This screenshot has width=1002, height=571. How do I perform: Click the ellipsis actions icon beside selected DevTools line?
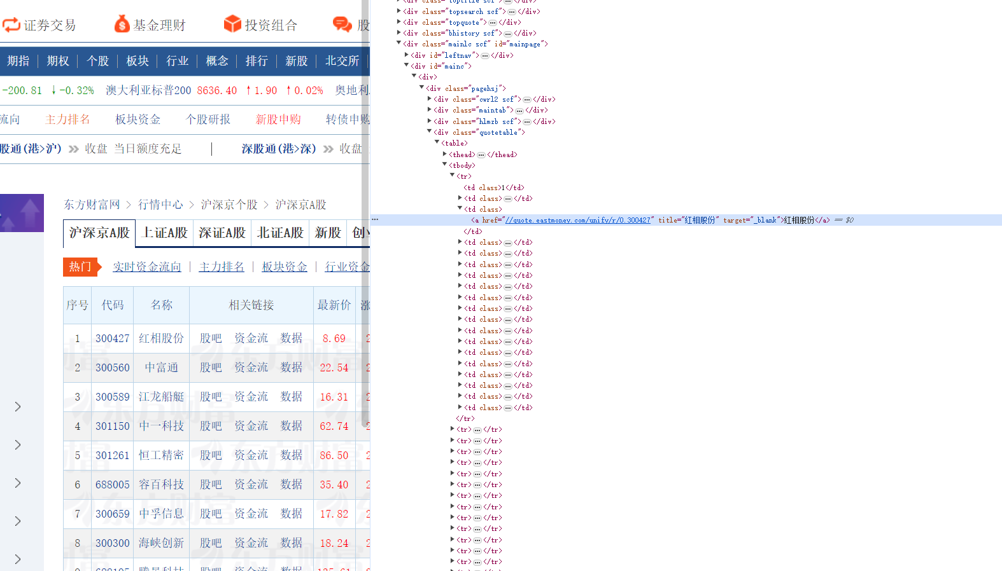[x=375, y=220]
